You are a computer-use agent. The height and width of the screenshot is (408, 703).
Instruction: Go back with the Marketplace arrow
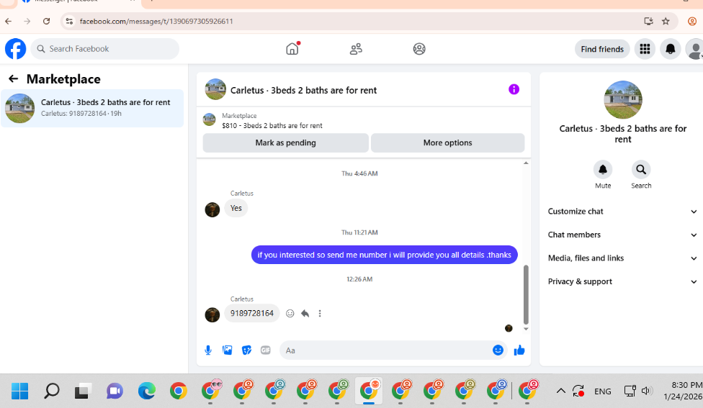(x=14, y=79)
